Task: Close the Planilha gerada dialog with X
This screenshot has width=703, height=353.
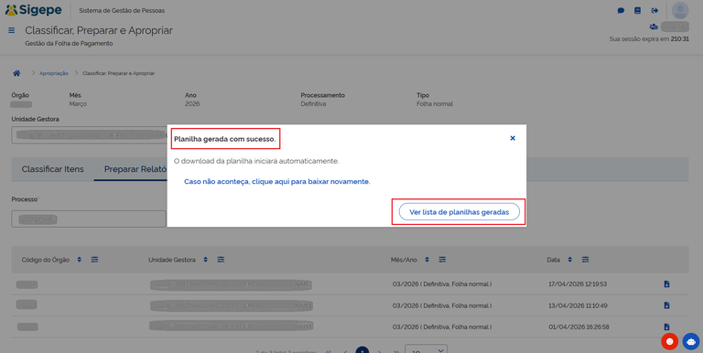Action: [513, 138]
